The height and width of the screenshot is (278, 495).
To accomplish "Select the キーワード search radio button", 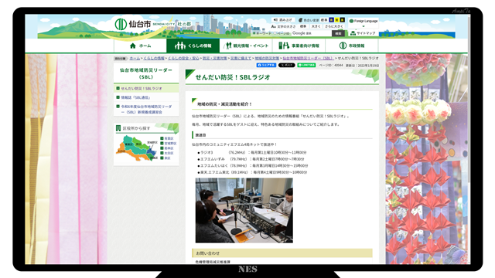I will 254,33.
